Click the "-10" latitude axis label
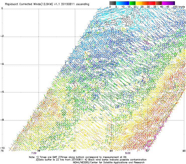 2,148
